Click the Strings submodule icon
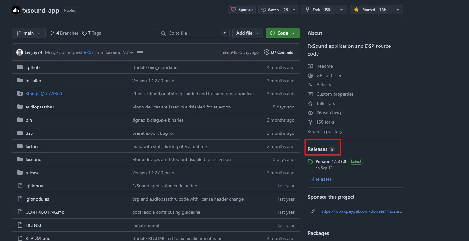The height and width of the screenshot is (241, 469). (x=20, y=94)
